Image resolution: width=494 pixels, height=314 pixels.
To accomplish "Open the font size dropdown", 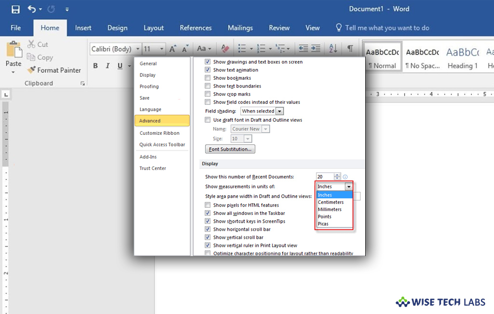I will click(x=161, y=49).
